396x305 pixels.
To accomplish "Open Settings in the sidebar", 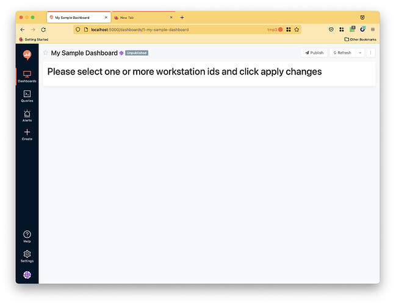I will [x=27, y=256].
